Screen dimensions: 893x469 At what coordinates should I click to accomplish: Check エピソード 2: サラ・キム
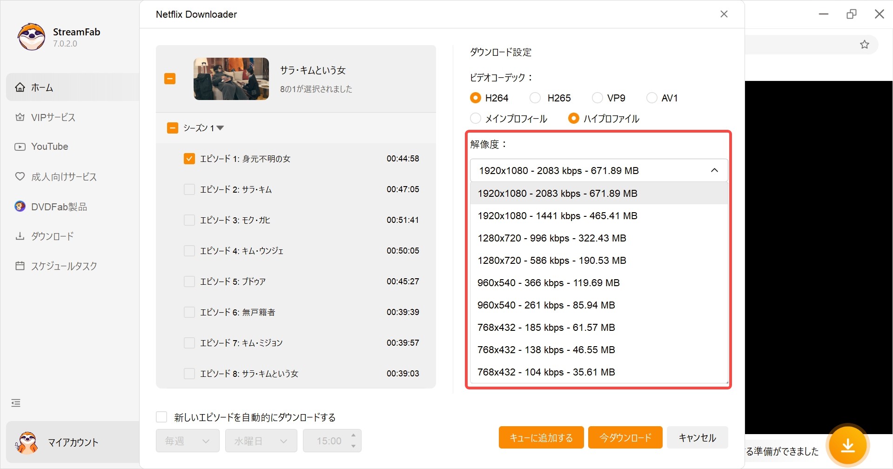click(189, 189)
